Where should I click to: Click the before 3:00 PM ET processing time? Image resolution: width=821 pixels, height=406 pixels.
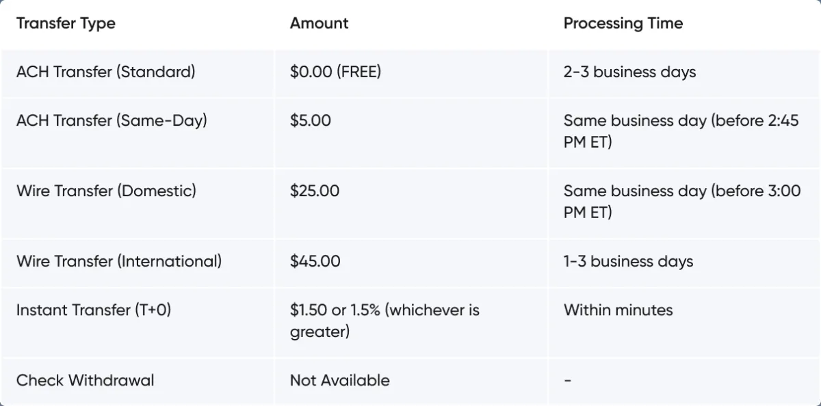pos(681,202)
